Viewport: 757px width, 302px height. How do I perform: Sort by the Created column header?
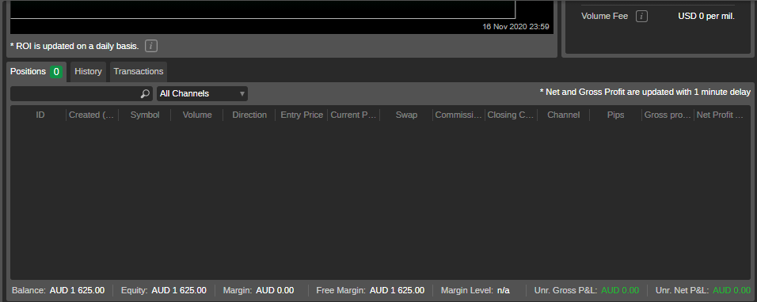[92, 115]
